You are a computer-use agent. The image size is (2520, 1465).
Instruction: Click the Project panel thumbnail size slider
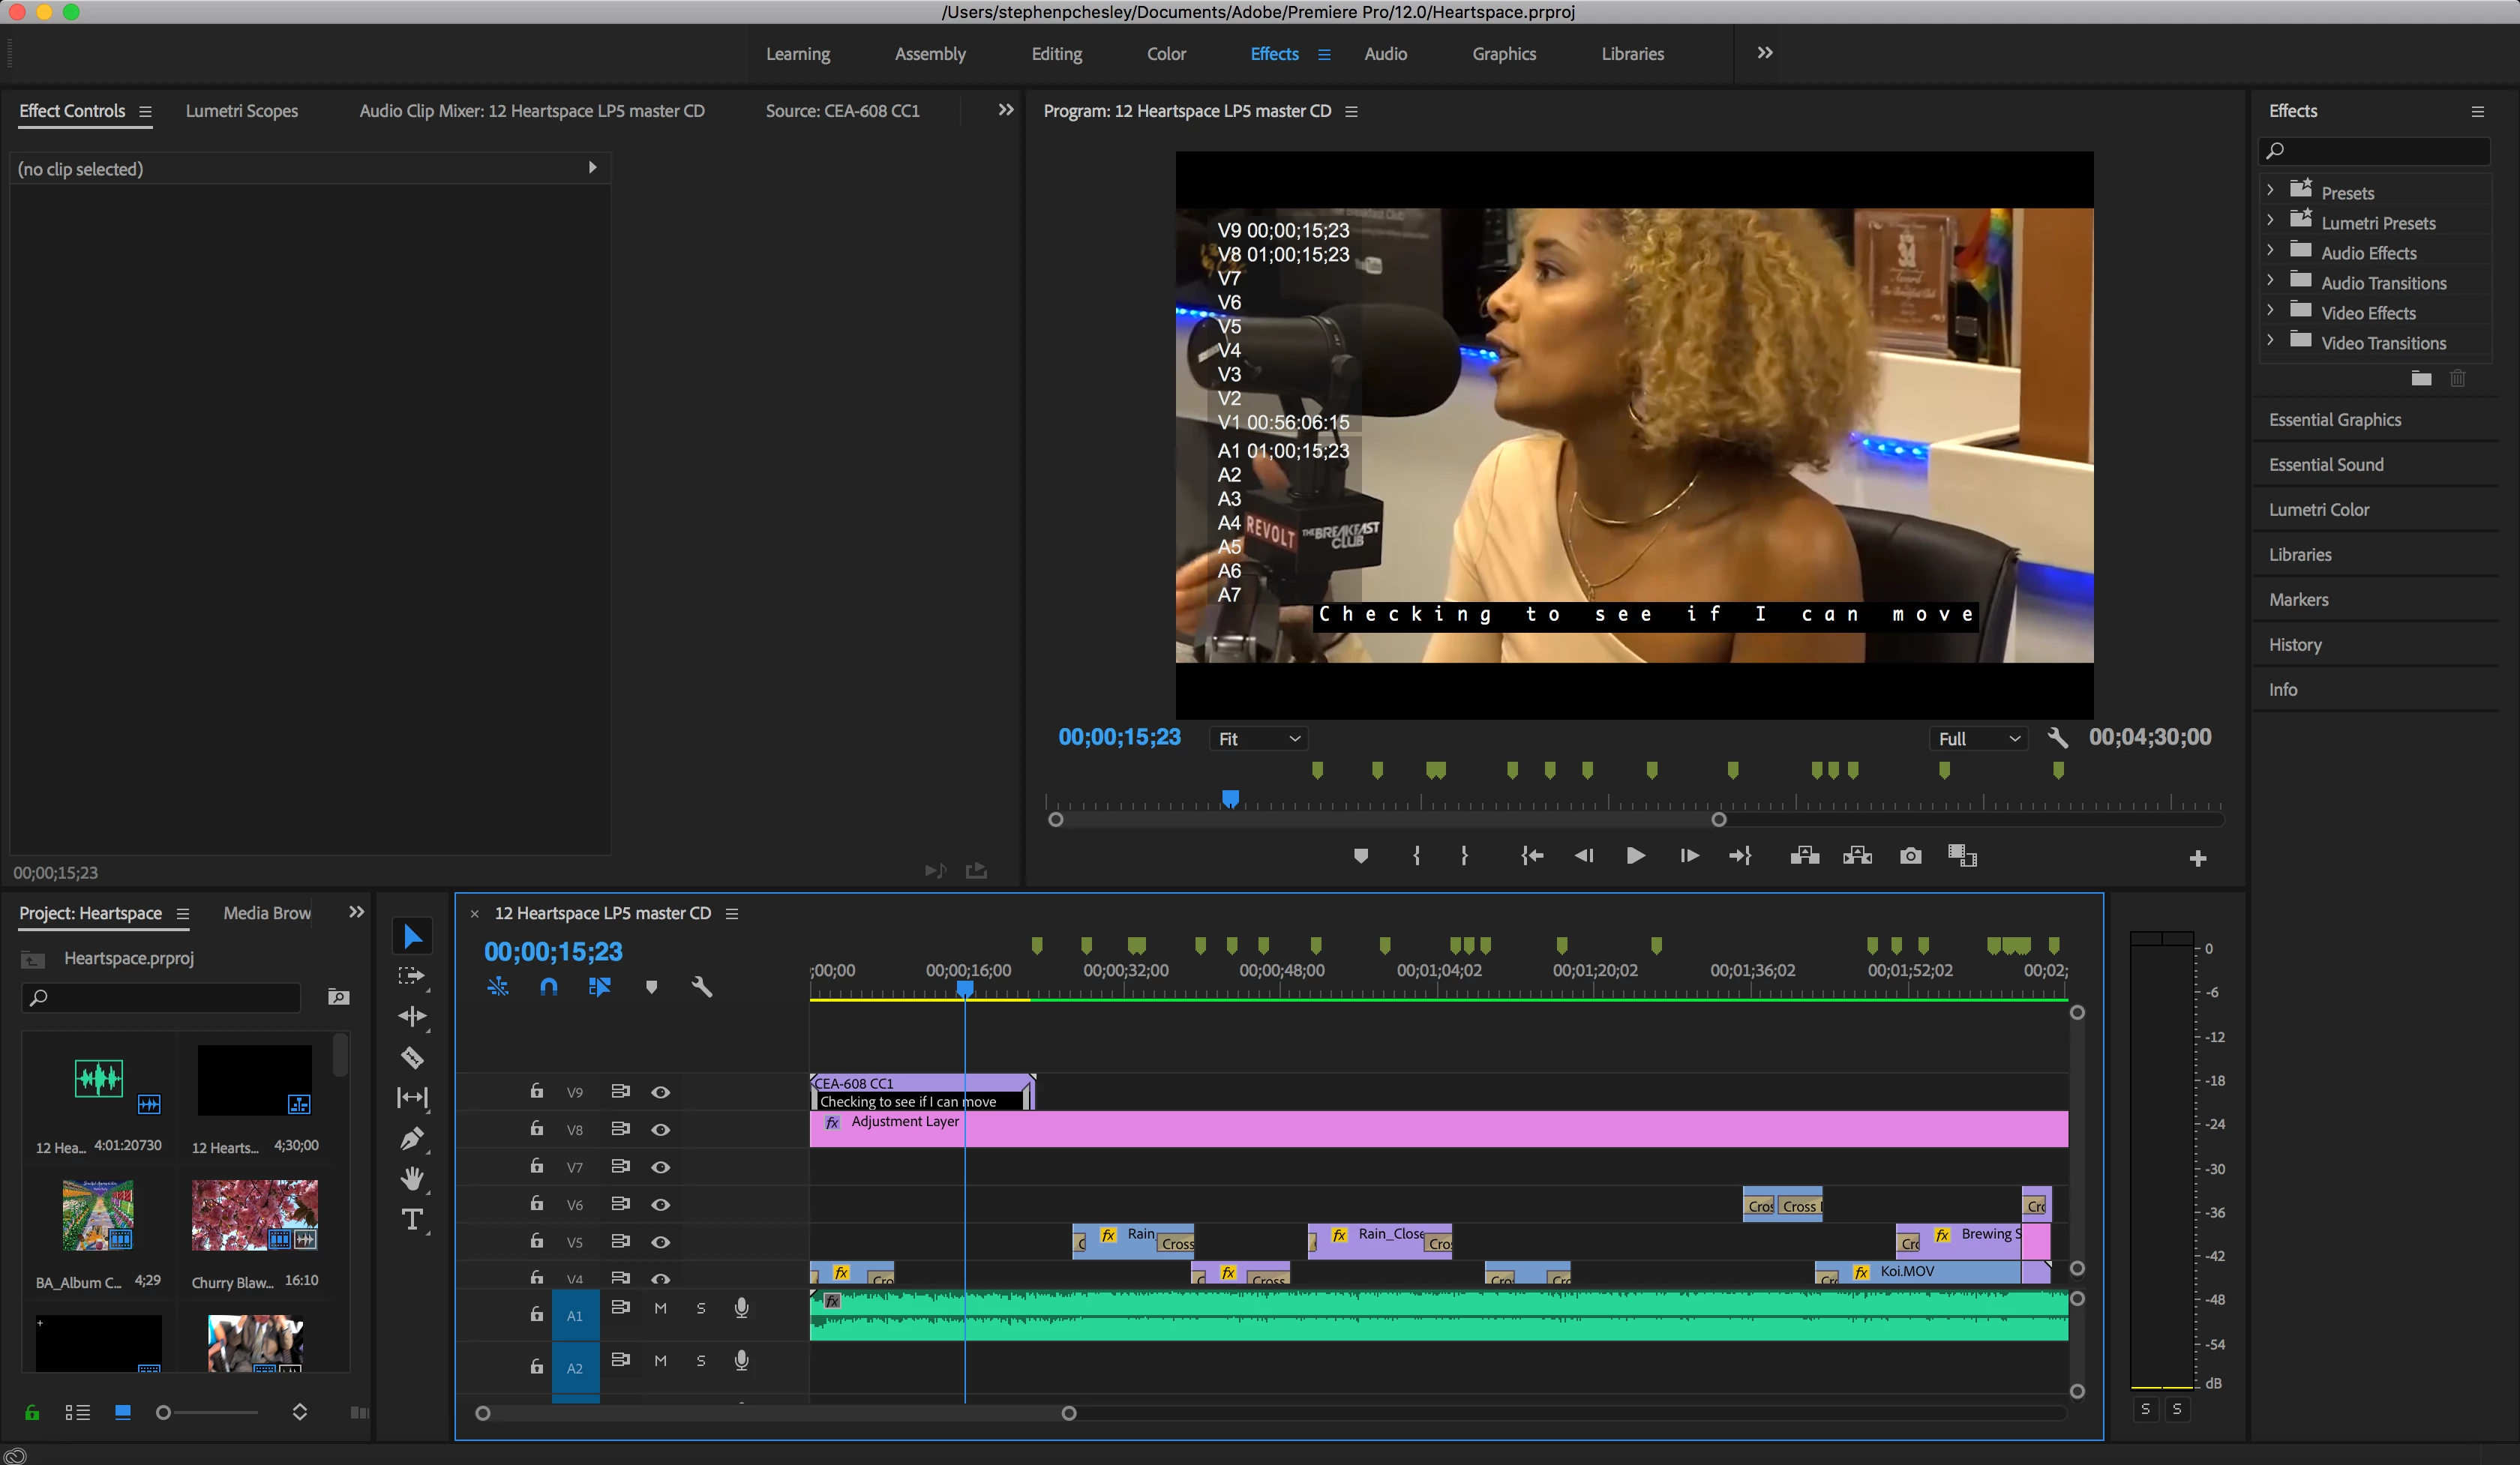coord(164,1412)
